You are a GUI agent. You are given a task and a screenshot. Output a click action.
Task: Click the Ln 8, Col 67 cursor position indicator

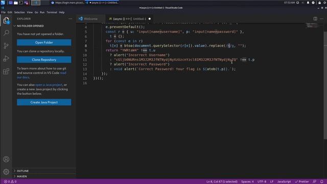pos(222,182)
